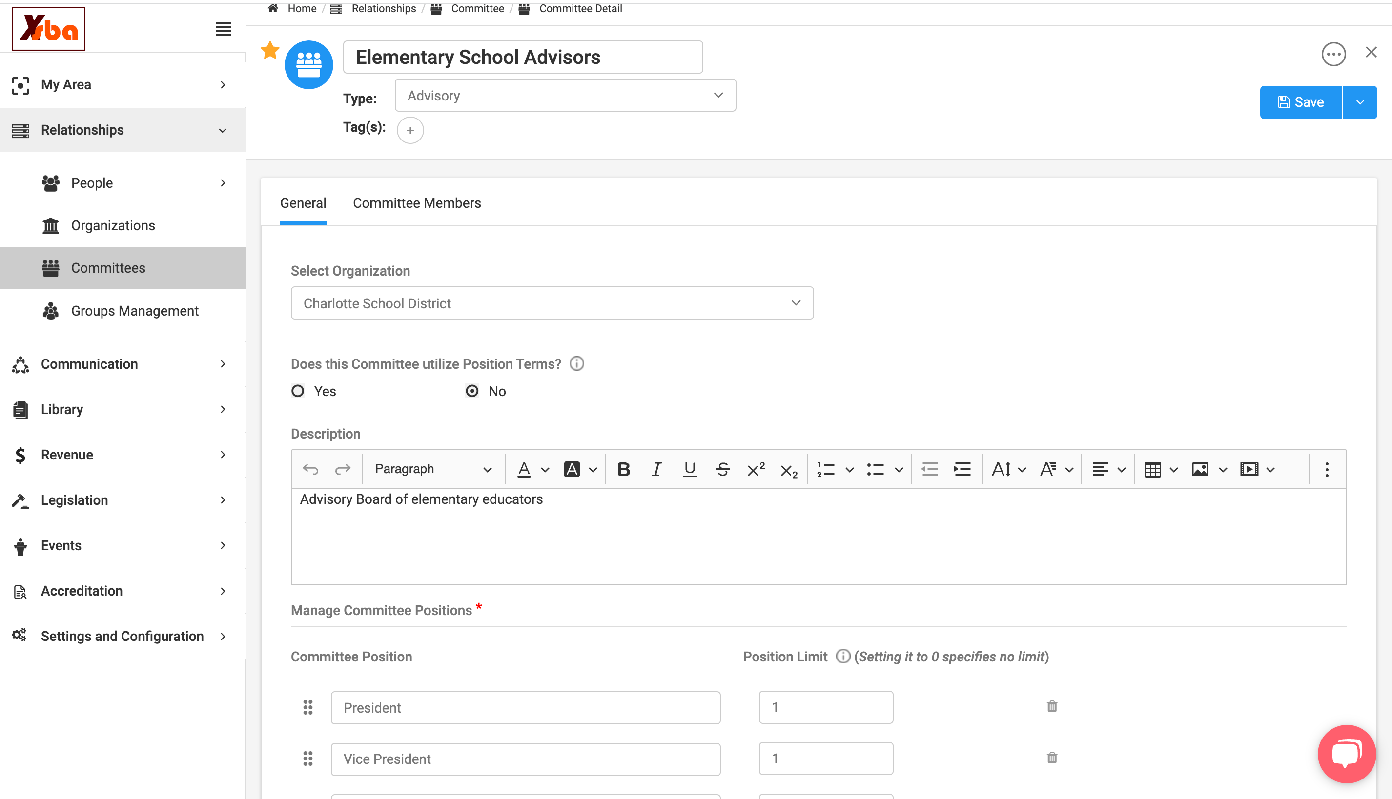Screen dimensions: 1392x799
Task: Select Yes for Position Terms
Action: point(298,391)
